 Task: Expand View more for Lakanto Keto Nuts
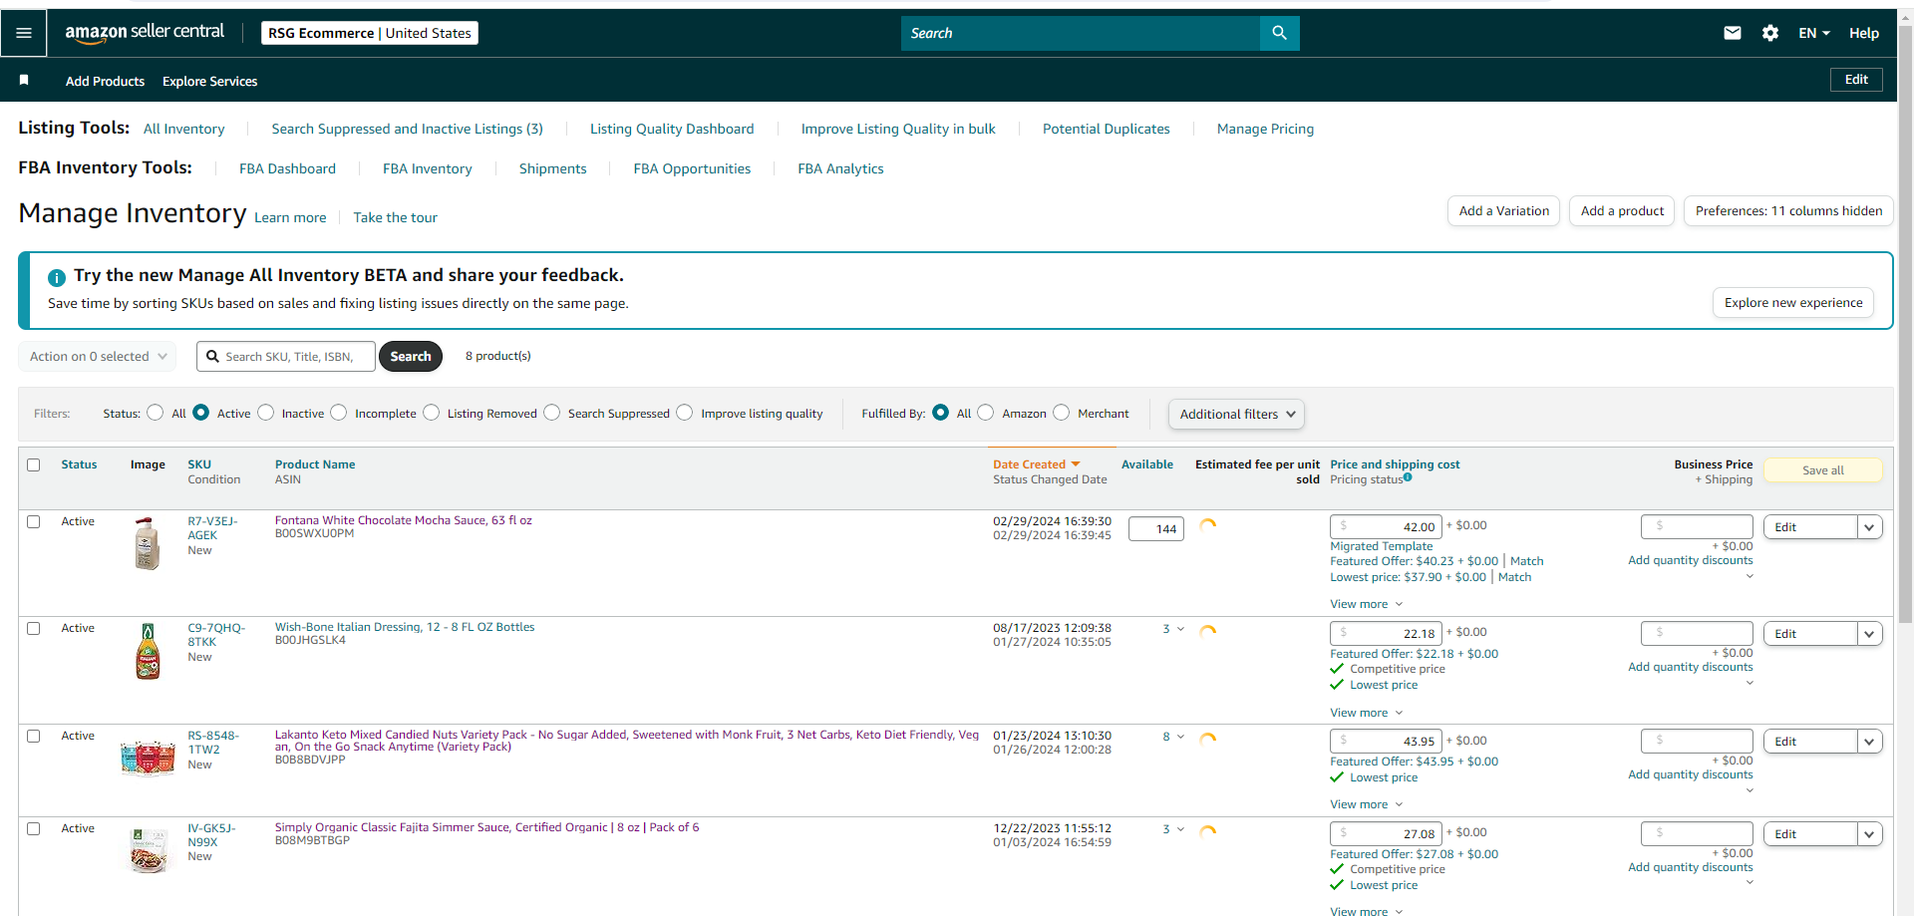click(x=1367, y=804)
